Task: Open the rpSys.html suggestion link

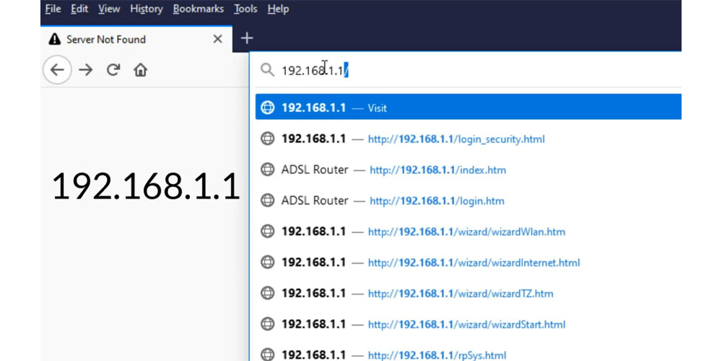Action: point(437,355)
